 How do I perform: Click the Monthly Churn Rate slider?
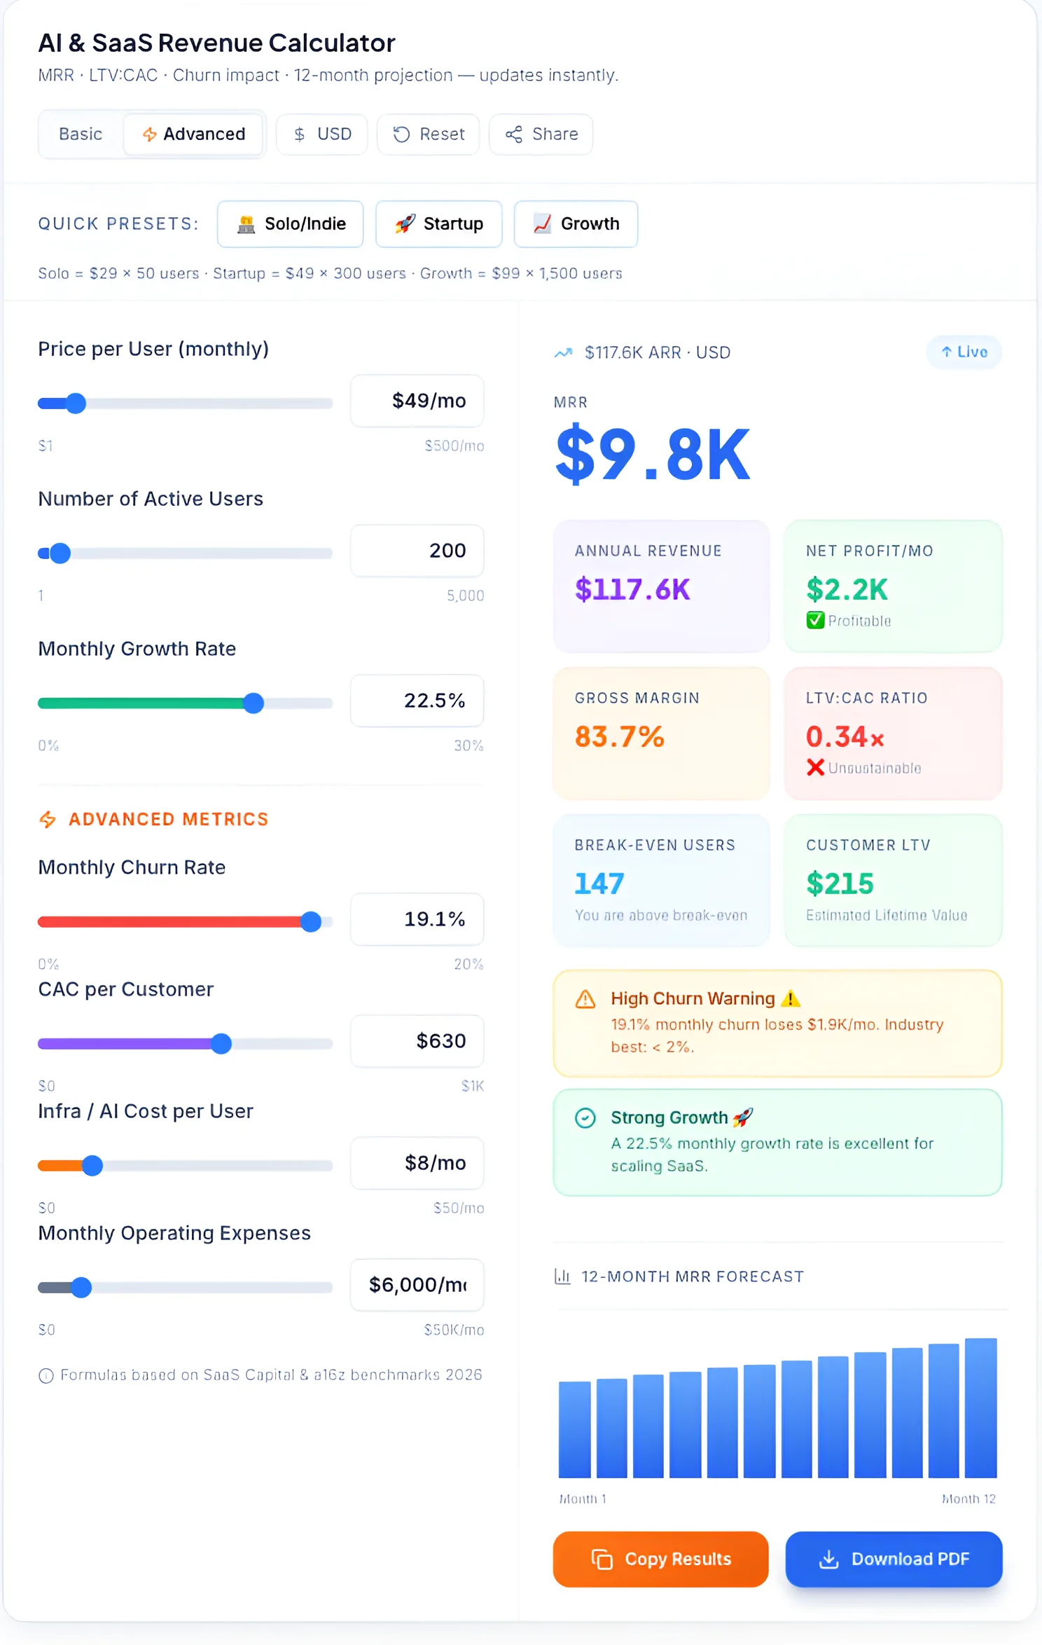(x=185, y=921)
